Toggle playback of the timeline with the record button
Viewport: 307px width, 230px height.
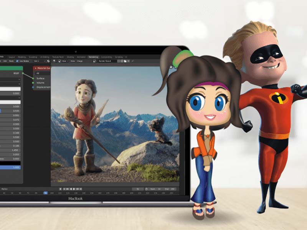coord(61,188)
